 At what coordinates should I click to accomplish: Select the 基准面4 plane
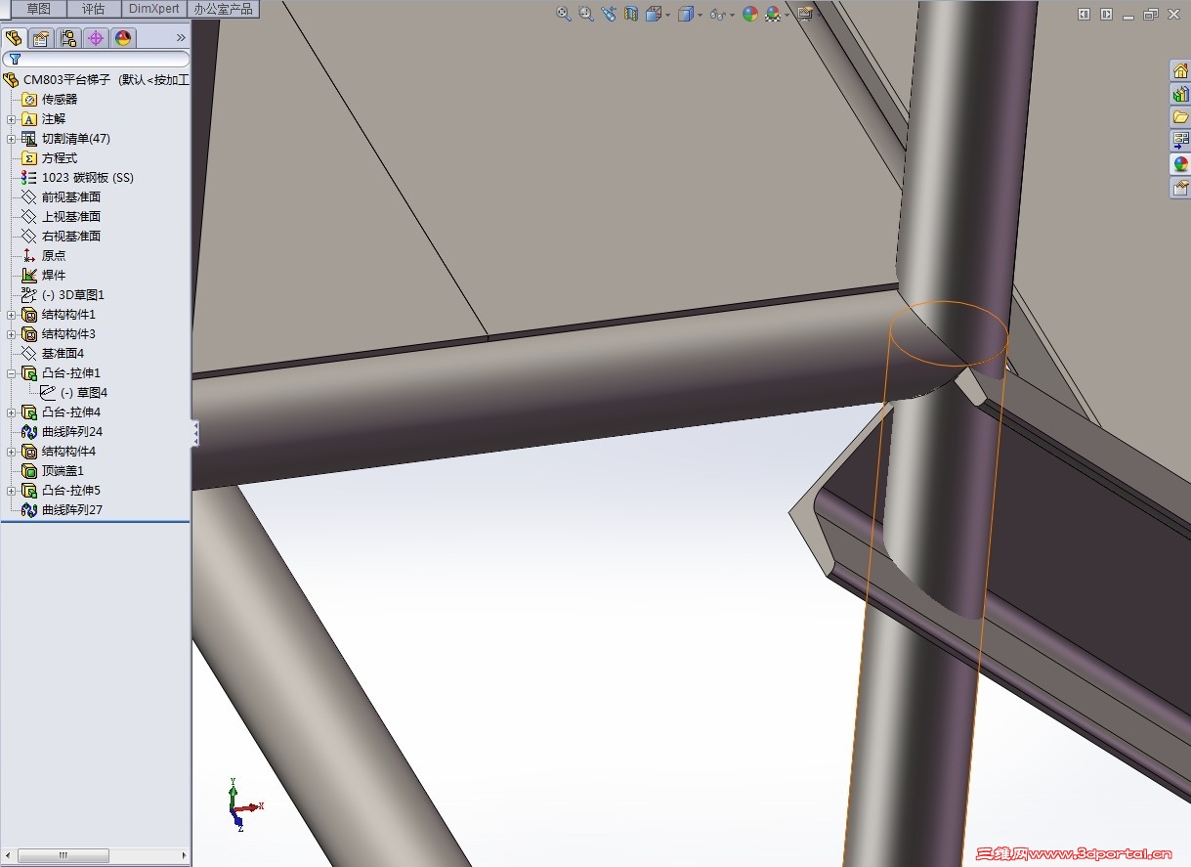[x=53, y=354]
